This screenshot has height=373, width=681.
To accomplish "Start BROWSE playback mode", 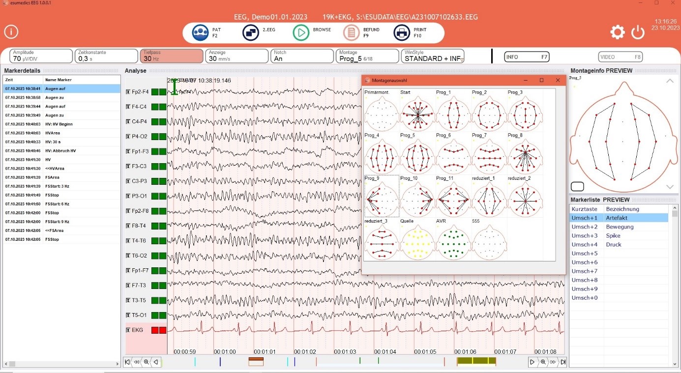I will [301, 32].
